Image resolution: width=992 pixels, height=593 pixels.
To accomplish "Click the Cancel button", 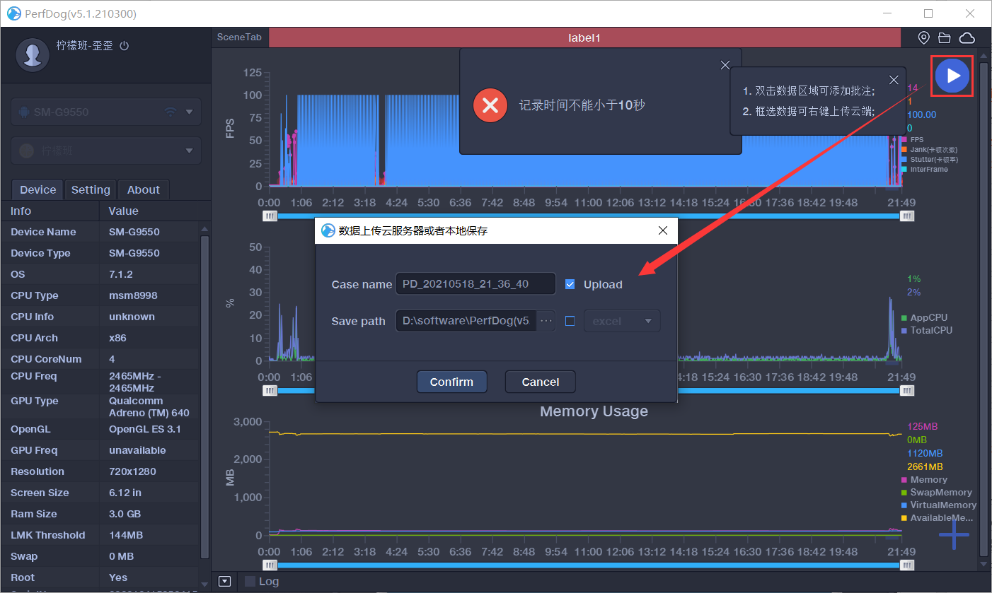I will (540, 382).
